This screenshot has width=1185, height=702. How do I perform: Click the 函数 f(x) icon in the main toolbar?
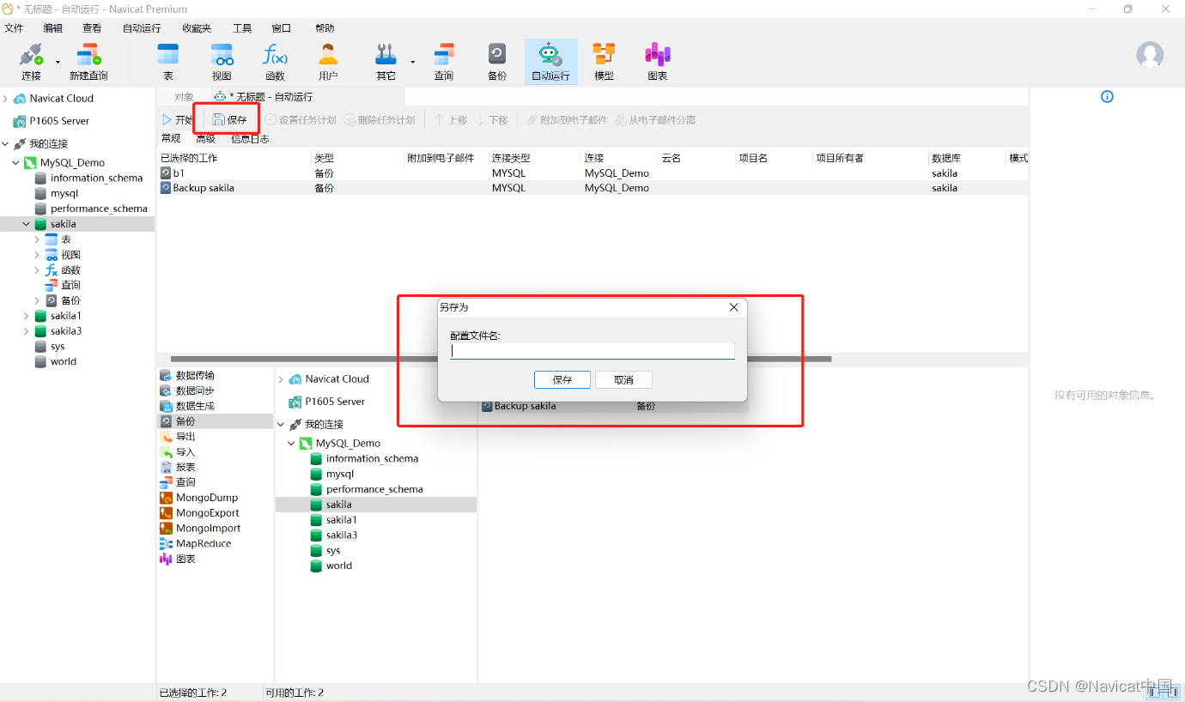pos(275,62)
